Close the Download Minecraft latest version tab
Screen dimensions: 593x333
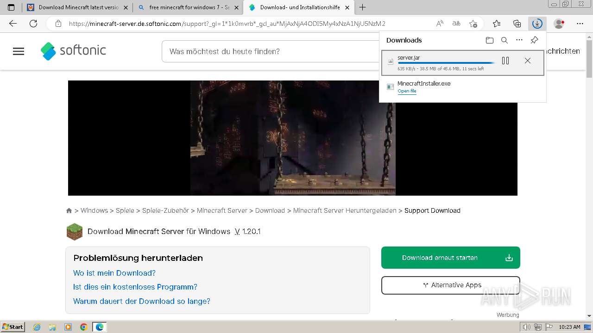click(126, 7)
